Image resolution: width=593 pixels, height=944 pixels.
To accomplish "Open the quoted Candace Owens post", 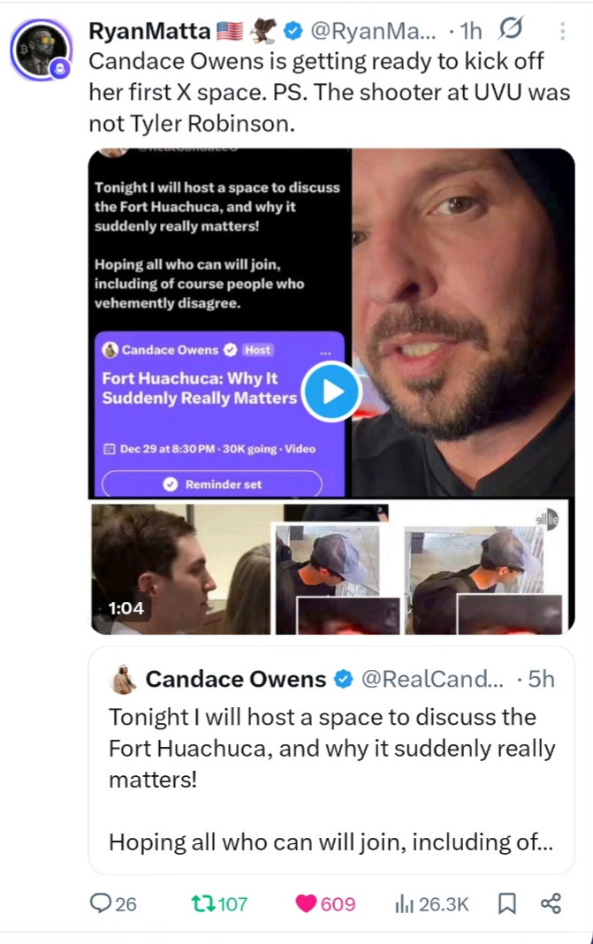I will [x=331, y=760].
